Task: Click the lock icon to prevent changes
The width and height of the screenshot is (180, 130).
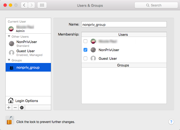Action: pos(10,121)
